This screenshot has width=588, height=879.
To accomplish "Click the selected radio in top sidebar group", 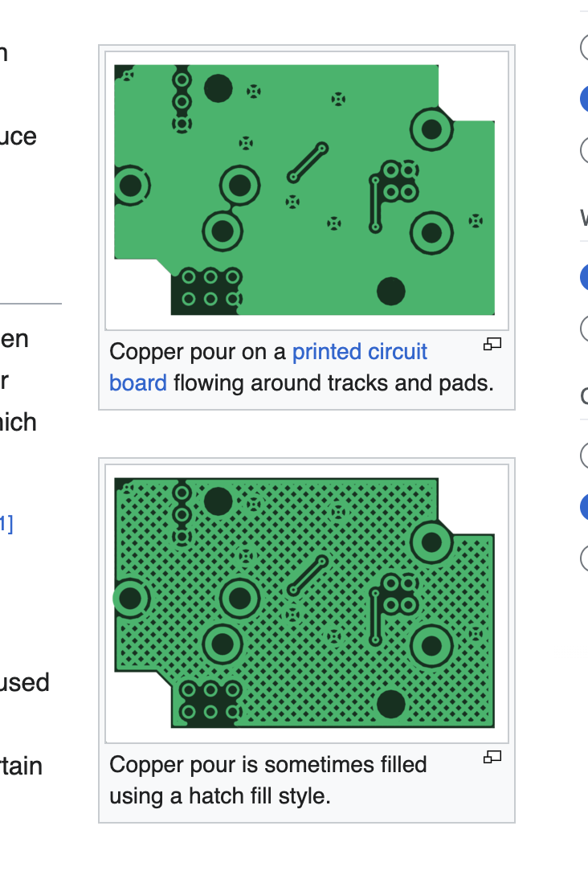I will 584,100.
